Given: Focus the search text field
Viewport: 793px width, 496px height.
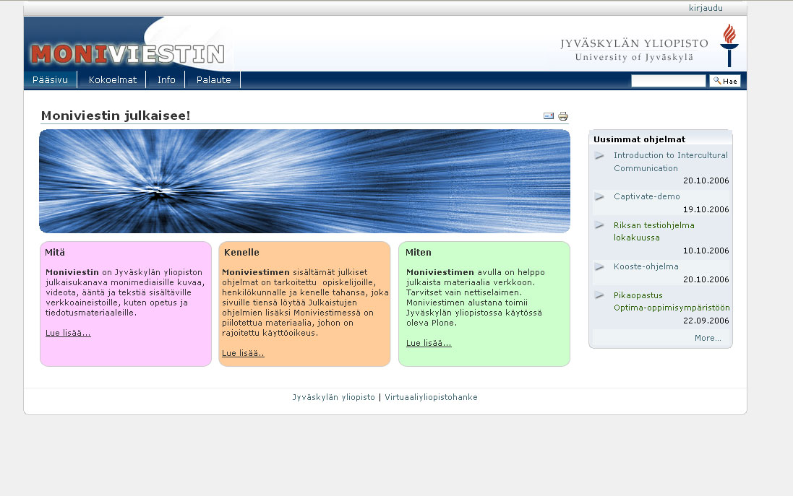Looking at the screenshot, I should 668,81.
